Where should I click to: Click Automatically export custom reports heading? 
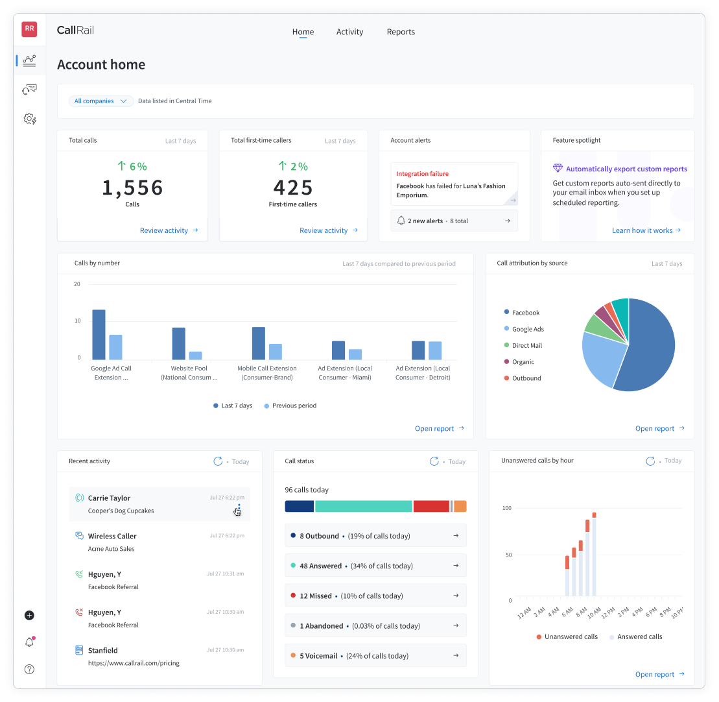click(x=626, y=169)
